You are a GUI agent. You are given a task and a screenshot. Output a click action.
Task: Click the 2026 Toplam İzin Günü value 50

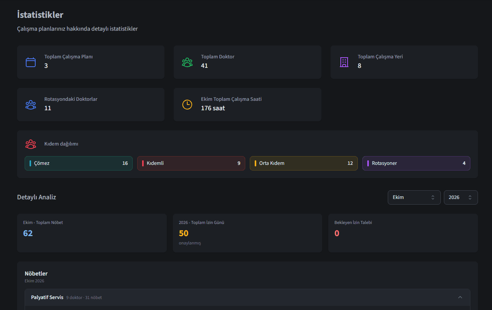click(x=183, y=233)
